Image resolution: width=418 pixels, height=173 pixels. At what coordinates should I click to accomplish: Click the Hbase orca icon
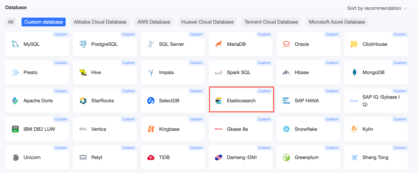(x=286, y=73)
